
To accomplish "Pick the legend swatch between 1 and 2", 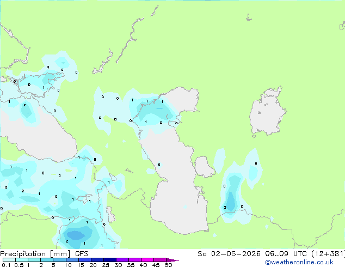I will [x=34, y=260].
